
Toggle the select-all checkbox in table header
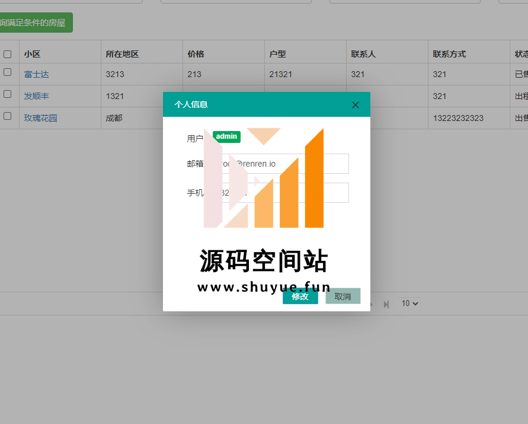pyautogui.click(x=8, y=55)
